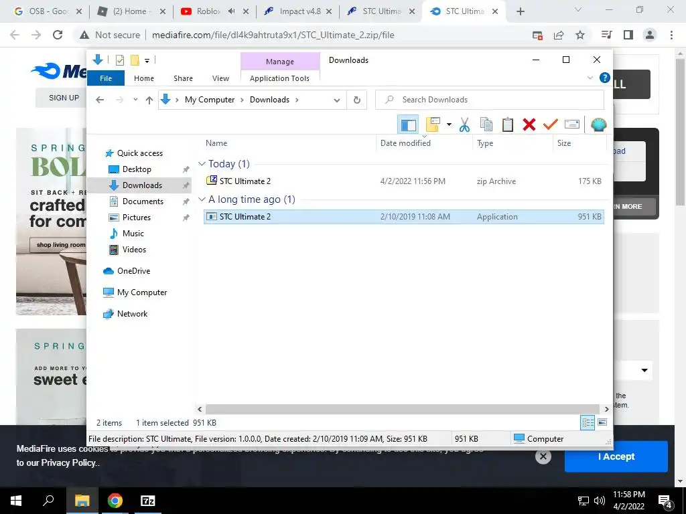Select the STC Ultimate 2 zip archive
Viewport: 686px width, 514px height.
(404, 181)
